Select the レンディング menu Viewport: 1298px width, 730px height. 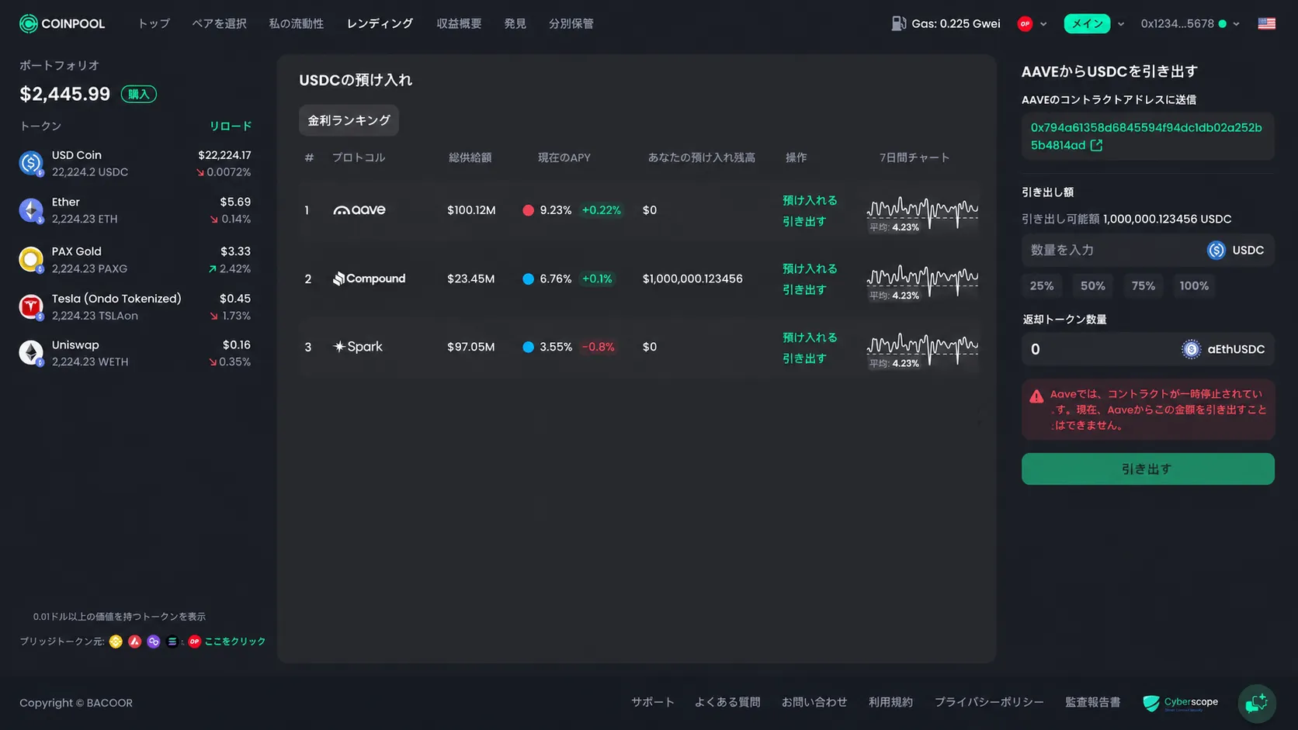tap(380, 24)
